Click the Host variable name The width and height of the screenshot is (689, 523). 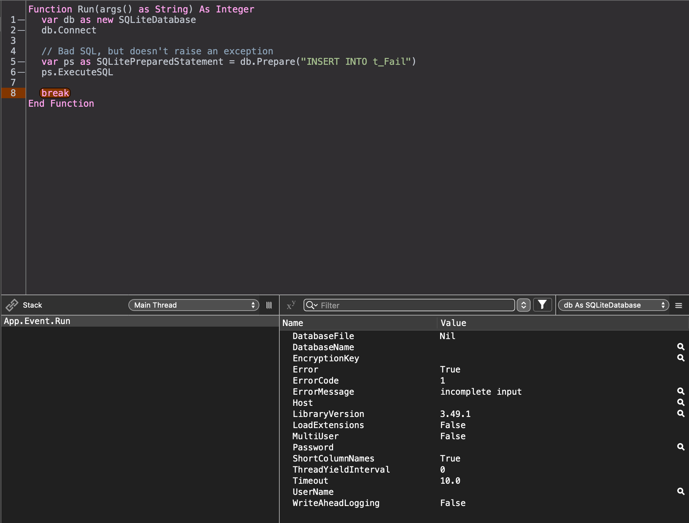click(303, 403)
